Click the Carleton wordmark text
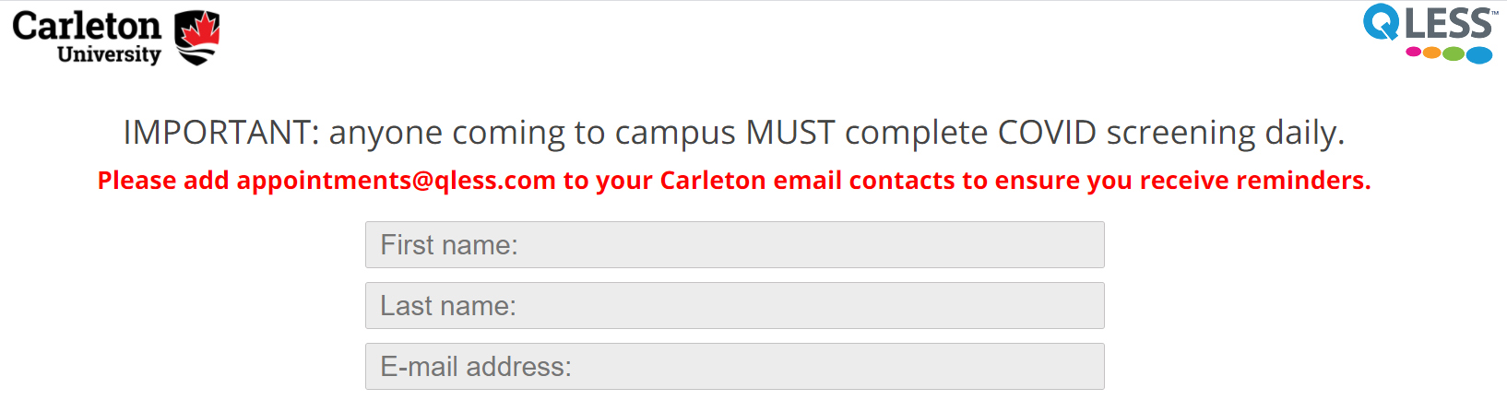The image size is (1507, 400). tap(87, 26)
